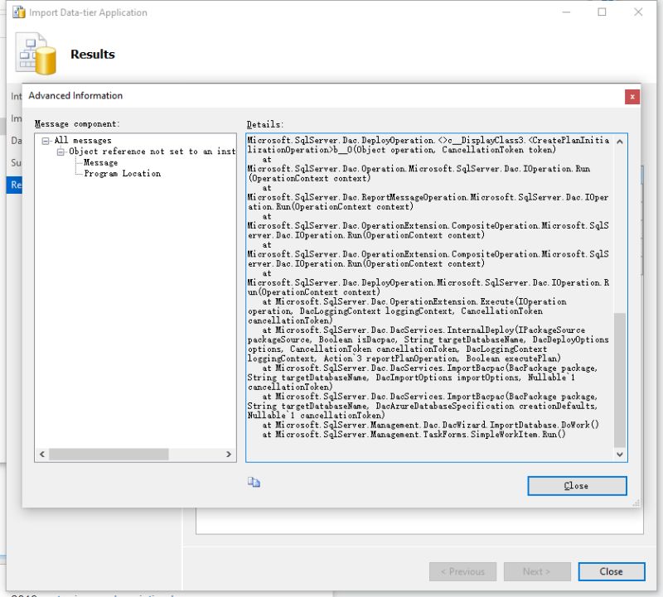Click the Details scrollbar down arrow
Image resolution: width=663 pixels, height=597 pixels.
pos(619,454)
